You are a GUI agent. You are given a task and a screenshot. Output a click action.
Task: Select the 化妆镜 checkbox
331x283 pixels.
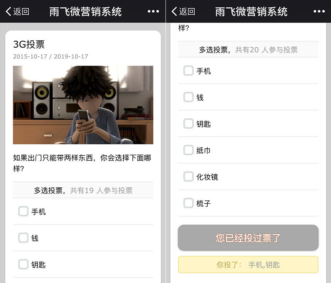188,177
